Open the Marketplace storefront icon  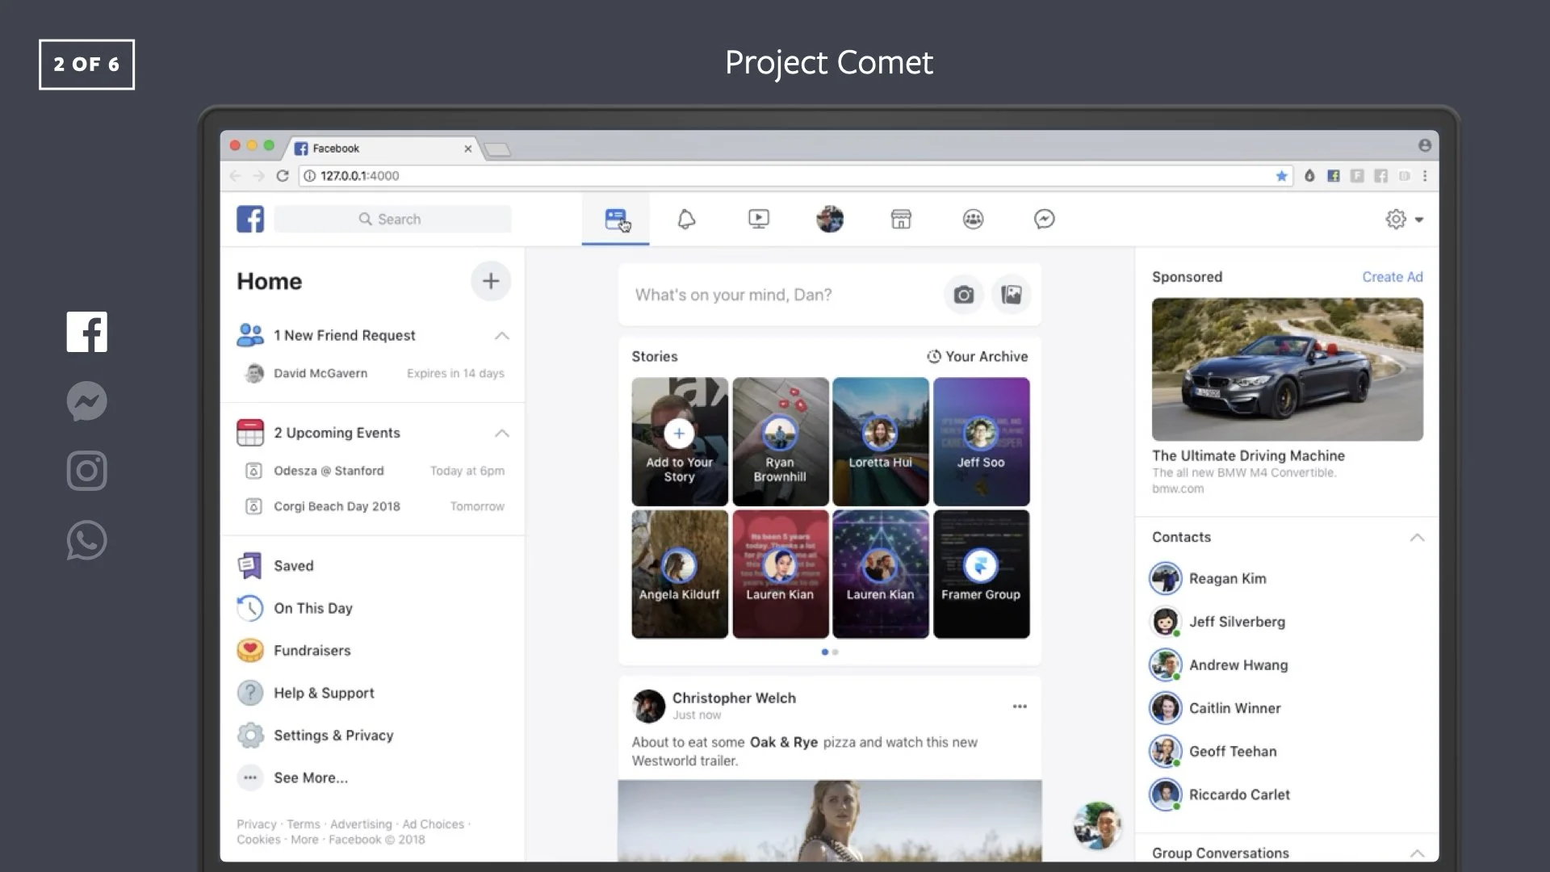(x=901, y=220)
